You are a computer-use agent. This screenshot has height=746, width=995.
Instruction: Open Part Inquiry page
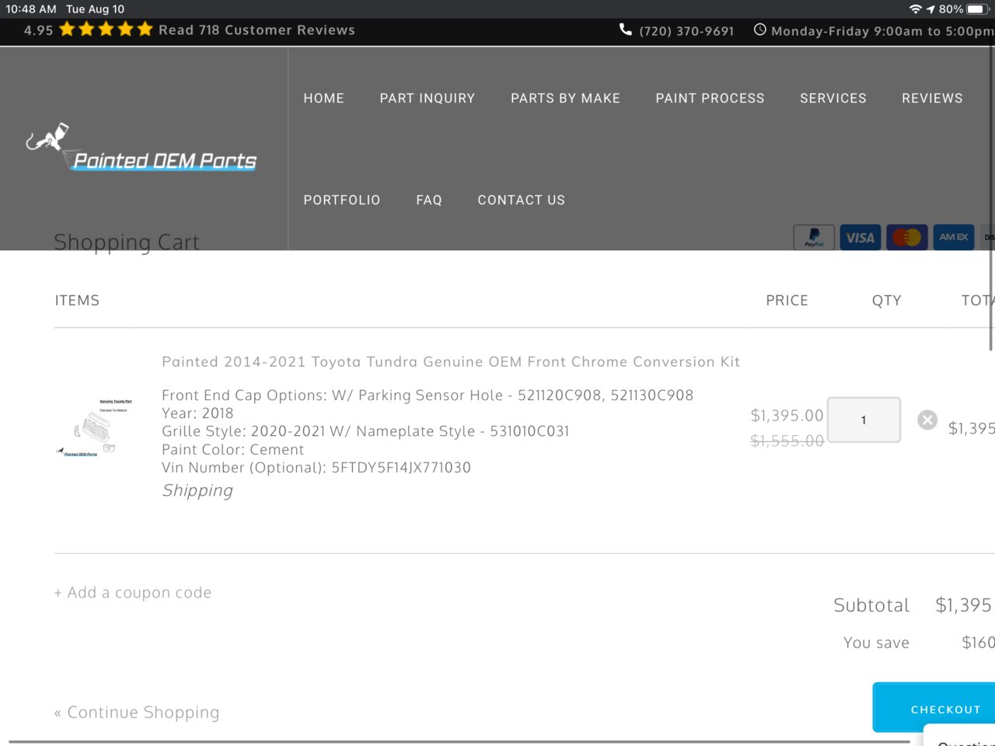427,99
